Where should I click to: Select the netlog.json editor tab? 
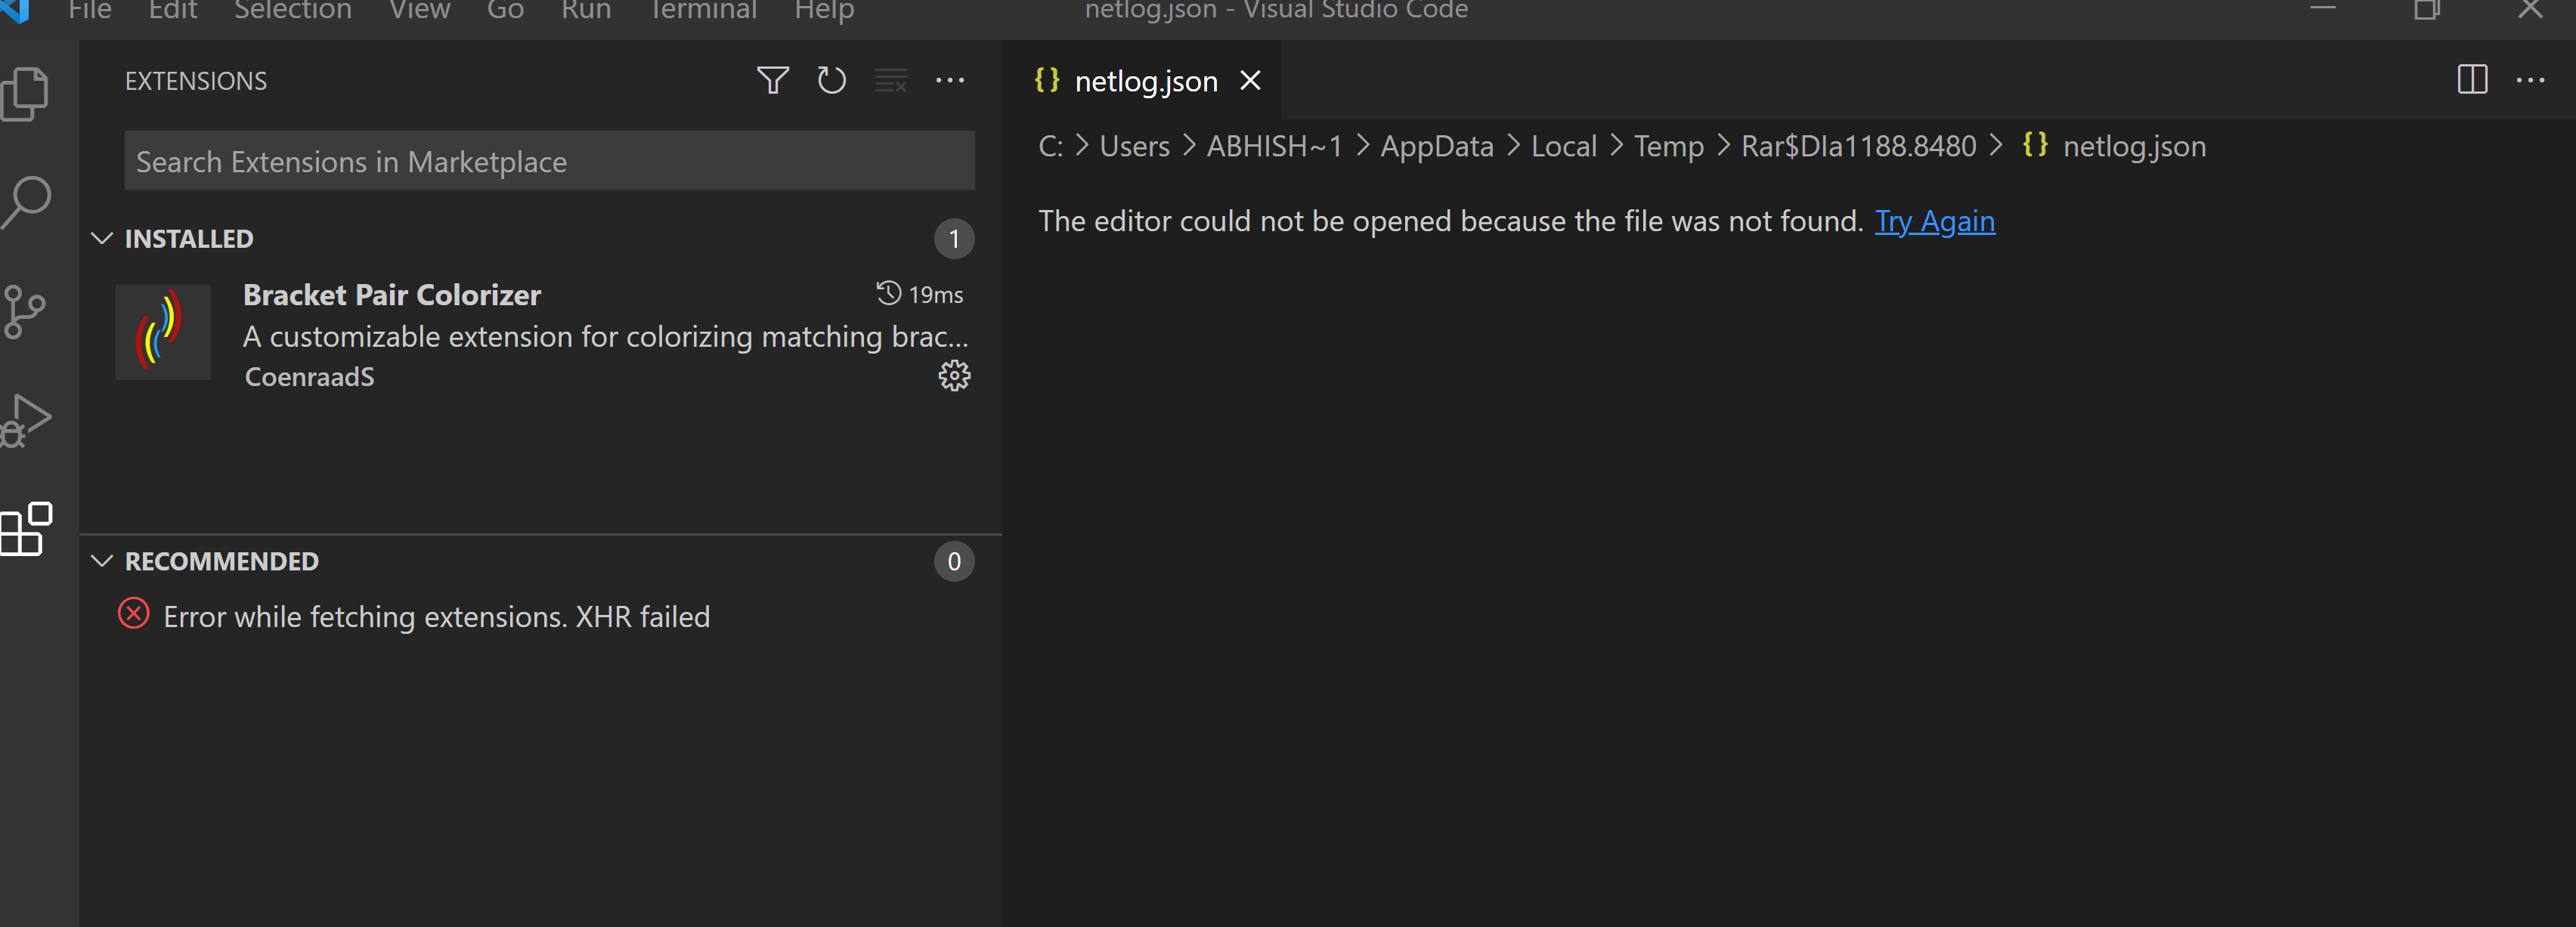coord(1146,80)
